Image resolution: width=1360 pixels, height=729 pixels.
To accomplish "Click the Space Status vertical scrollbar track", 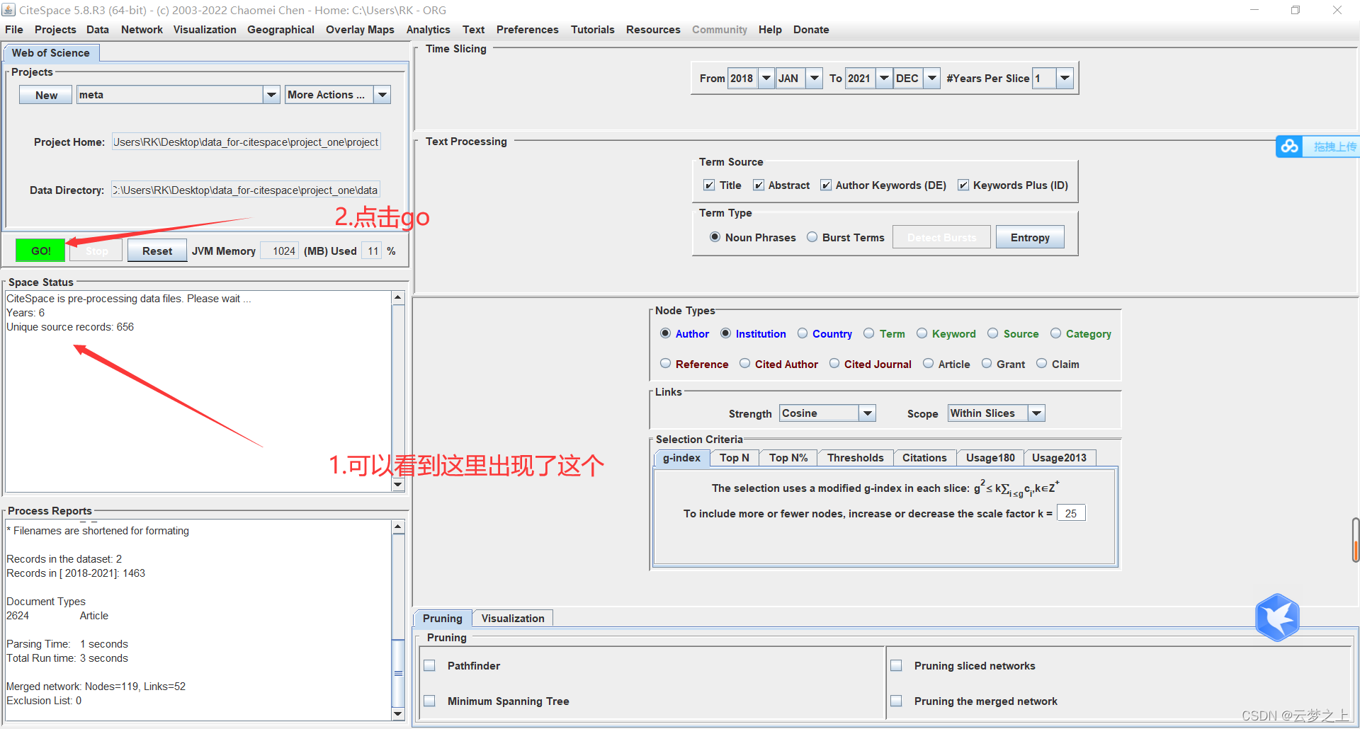I will tap(398, 391).
